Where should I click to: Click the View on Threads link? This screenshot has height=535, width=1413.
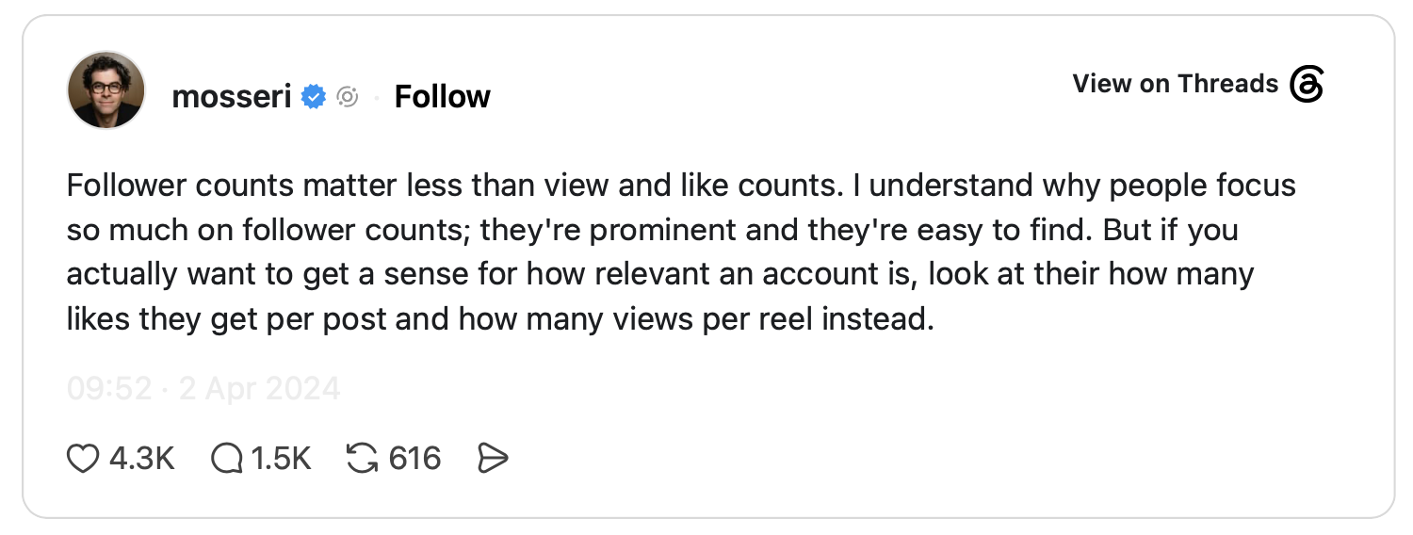click(1175, 84)
